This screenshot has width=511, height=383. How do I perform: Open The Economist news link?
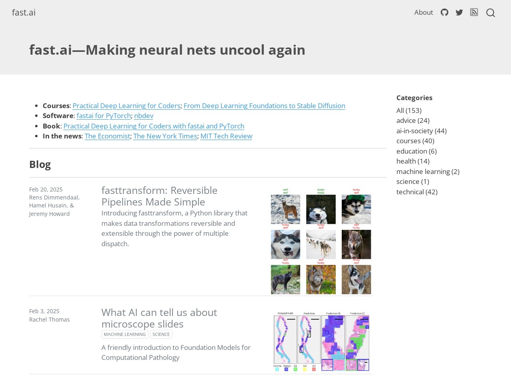point(107,136)
